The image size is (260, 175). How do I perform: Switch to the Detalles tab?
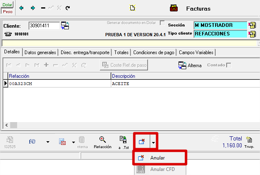tap(12, 52)
